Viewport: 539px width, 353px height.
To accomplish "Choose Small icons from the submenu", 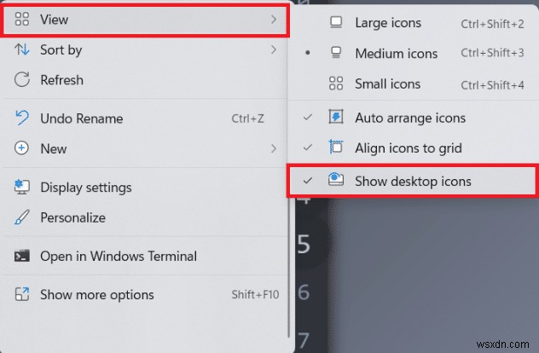I will pos(387,84).
